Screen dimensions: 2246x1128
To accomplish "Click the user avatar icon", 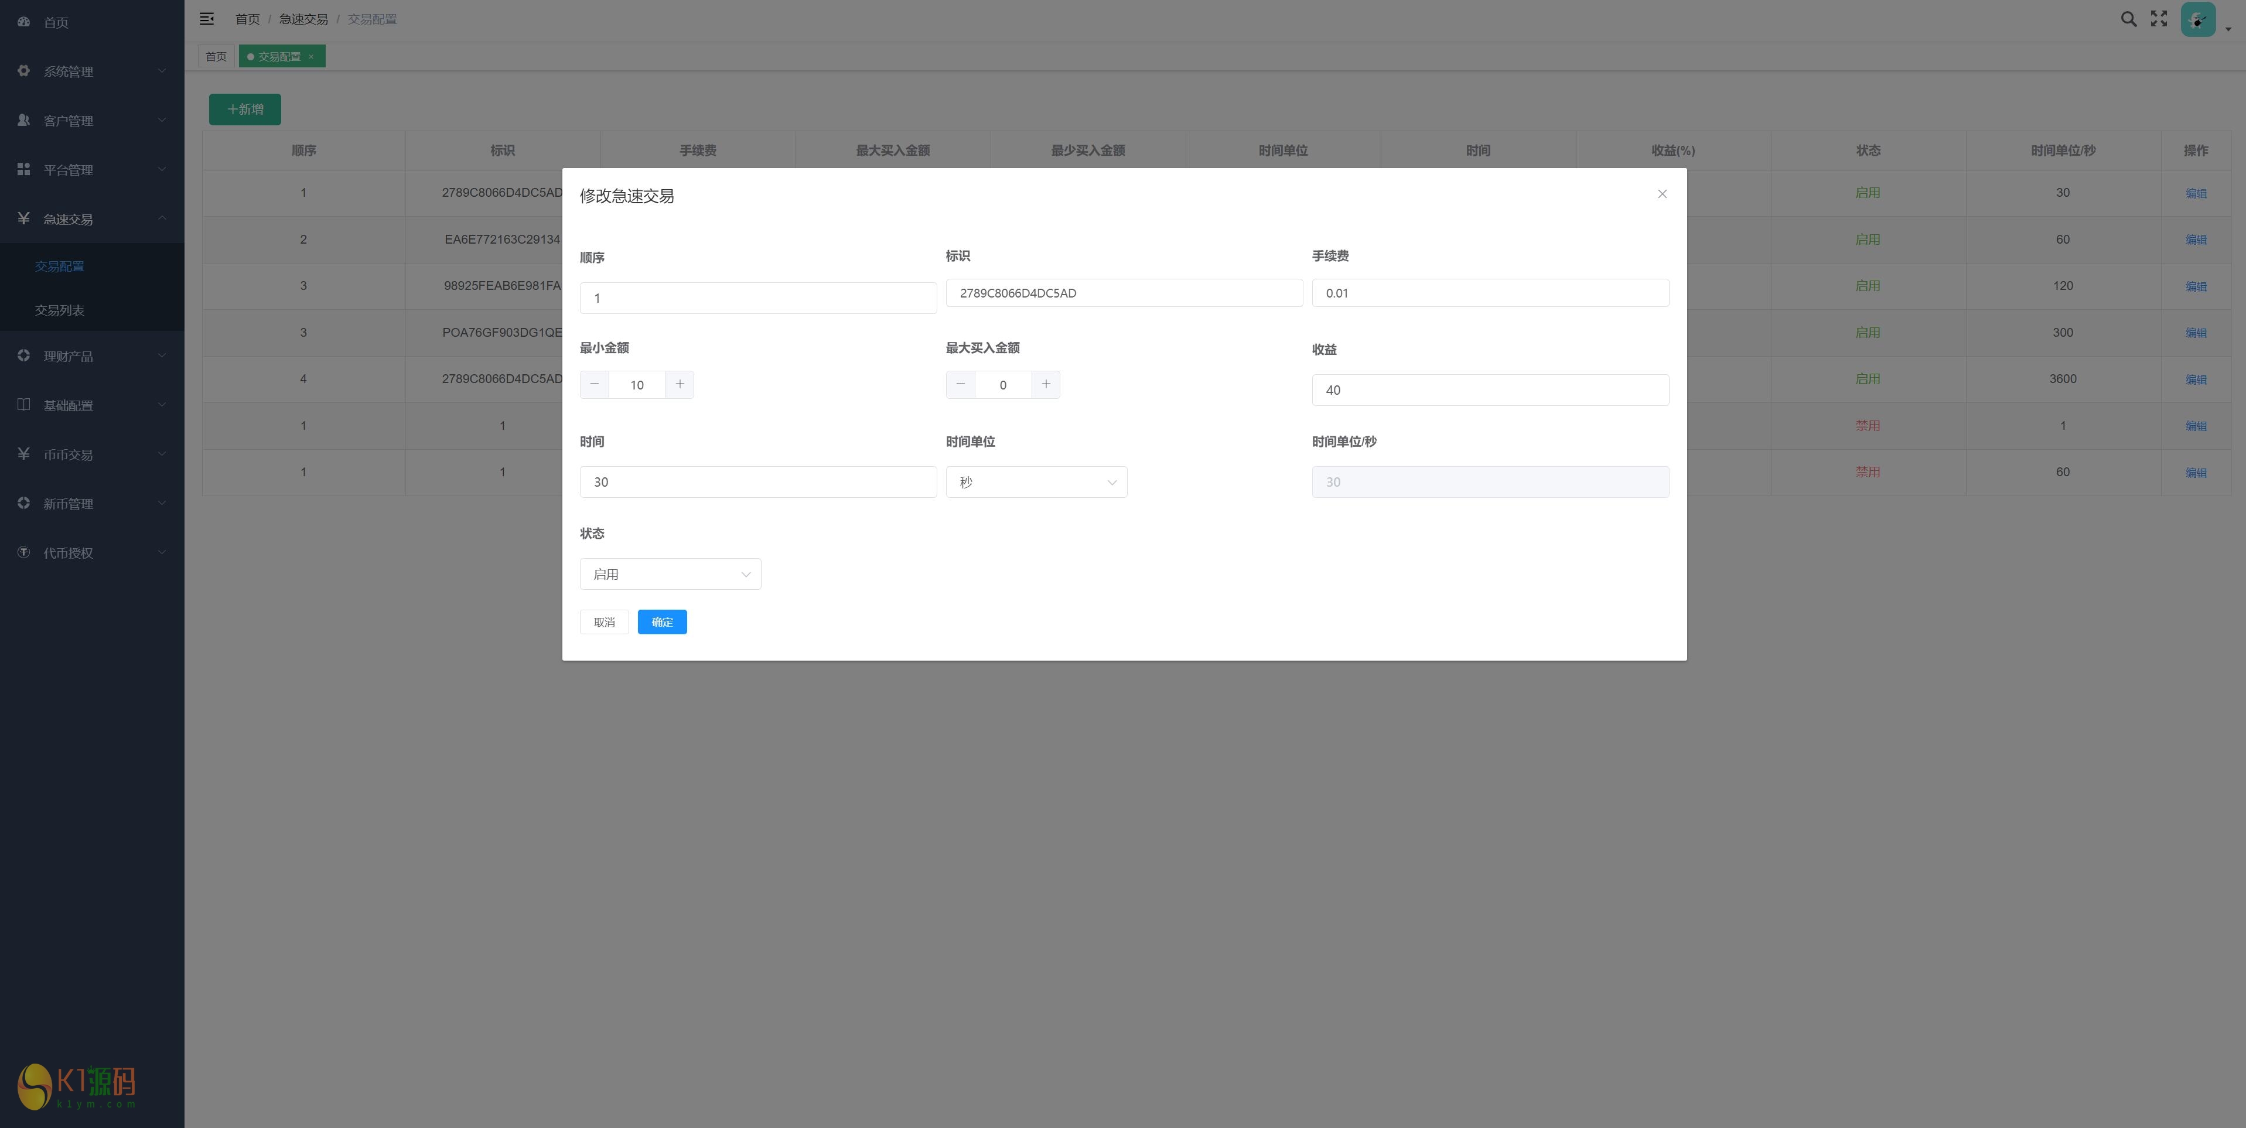I will tap(2197, 19).
